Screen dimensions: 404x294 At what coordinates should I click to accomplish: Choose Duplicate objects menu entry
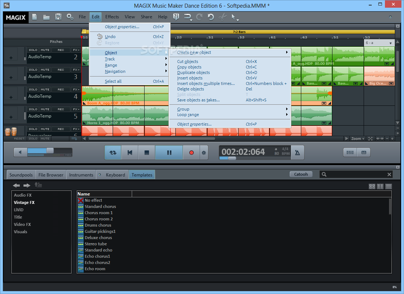tap(230, 72)
